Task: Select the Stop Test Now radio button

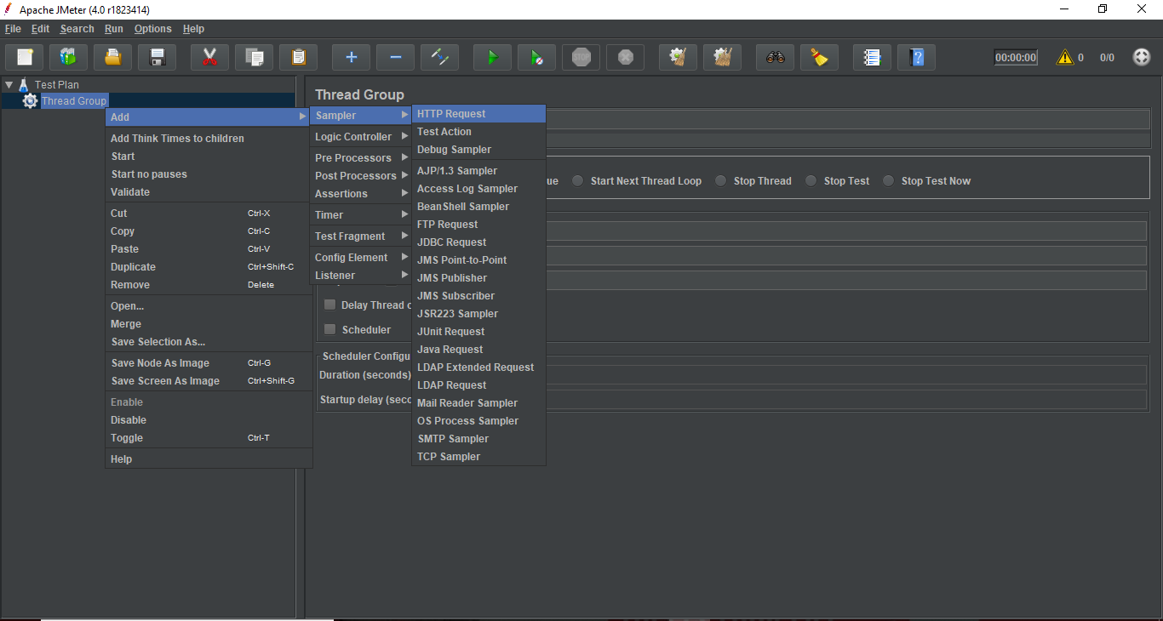Action: click(889, 181)
